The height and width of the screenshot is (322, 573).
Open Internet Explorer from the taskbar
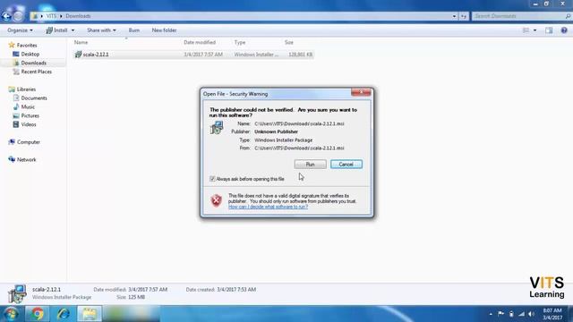coord(64,314)
